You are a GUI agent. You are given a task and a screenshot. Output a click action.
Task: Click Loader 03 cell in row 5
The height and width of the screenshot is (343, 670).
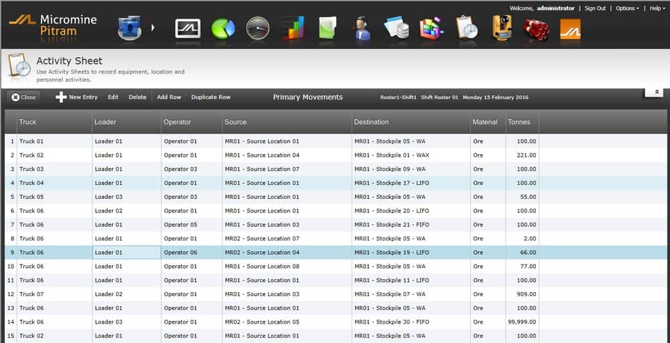[x=127, y=197]
